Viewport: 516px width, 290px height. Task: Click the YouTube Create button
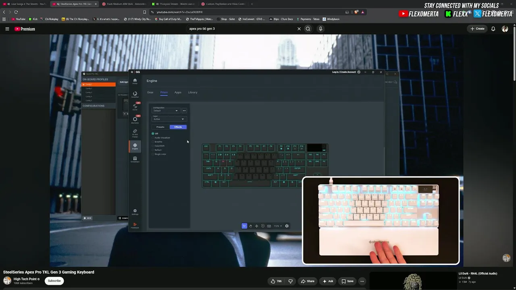tap(477, 29)
